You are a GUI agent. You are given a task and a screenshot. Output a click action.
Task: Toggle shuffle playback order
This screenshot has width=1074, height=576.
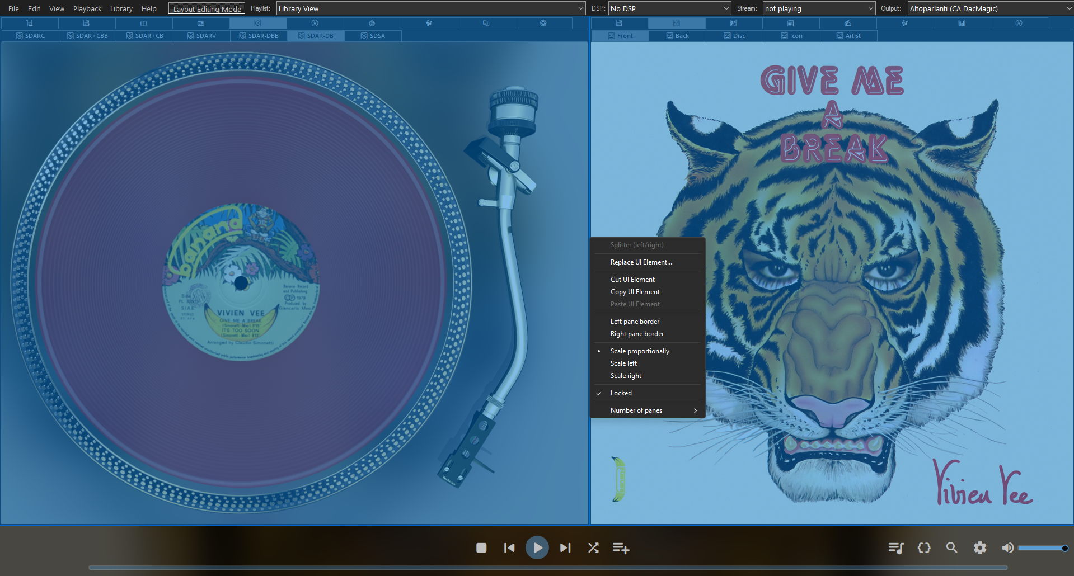click(x=593, y=548)
